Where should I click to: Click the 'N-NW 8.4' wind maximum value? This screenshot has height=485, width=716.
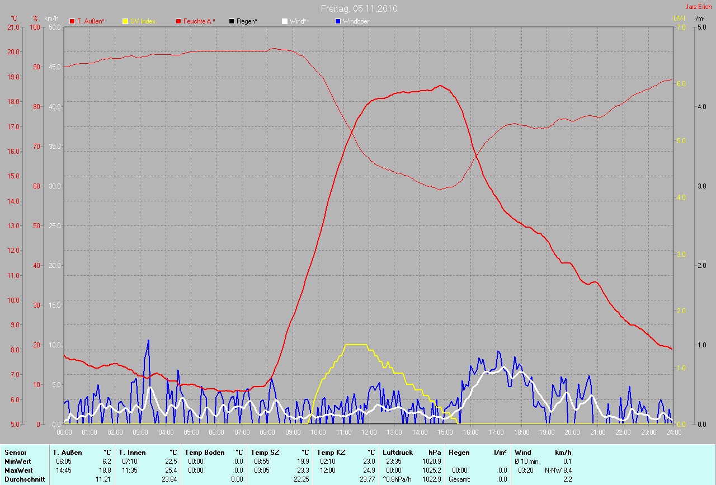pyautogui.click(x=558, y=470)
